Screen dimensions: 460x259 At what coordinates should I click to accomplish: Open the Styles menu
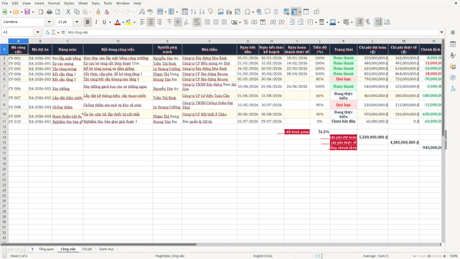(69, 3)
